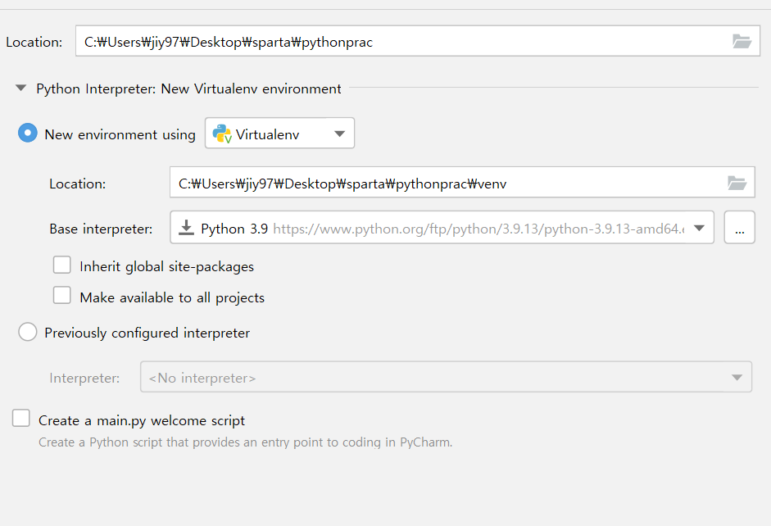Browse folder for virtualenv Location field
771x526 pixels.
tap(737, 183)
